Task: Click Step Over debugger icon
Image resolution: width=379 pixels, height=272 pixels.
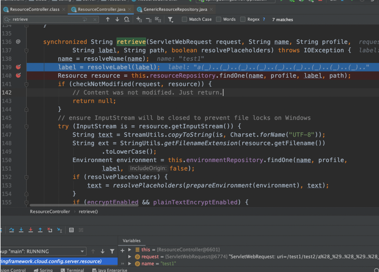Action: 11,230
